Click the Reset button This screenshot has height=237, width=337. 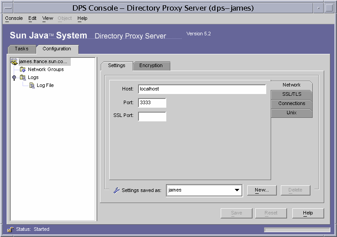coord(271,213)
